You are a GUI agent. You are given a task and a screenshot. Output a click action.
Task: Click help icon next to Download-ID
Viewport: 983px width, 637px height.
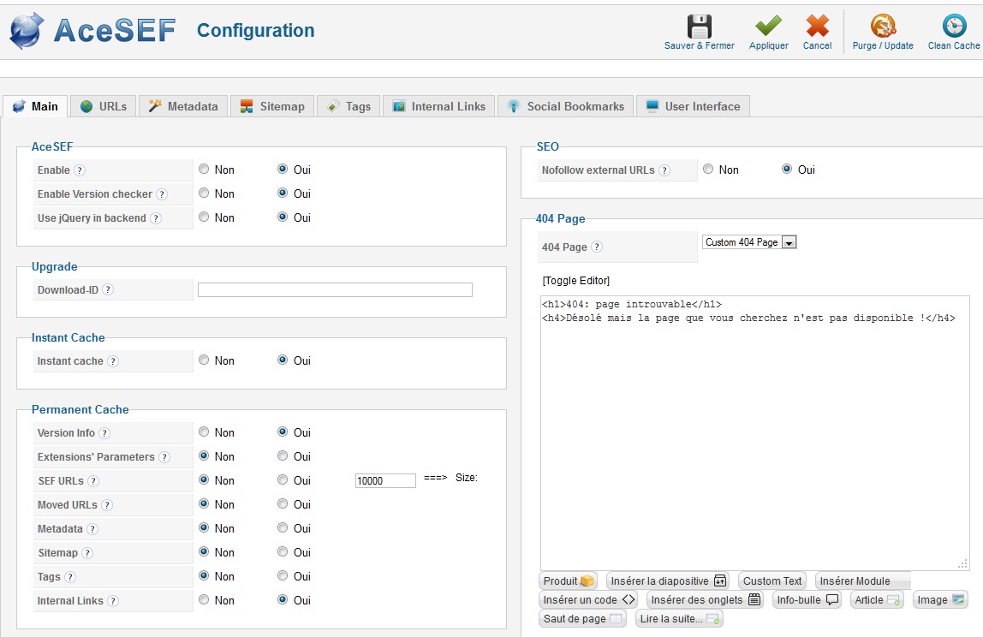pyautogui.click(x=108, y=290)
